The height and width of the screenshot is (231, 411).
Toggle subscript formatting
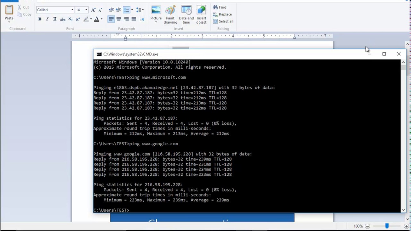tap(70, 19)
